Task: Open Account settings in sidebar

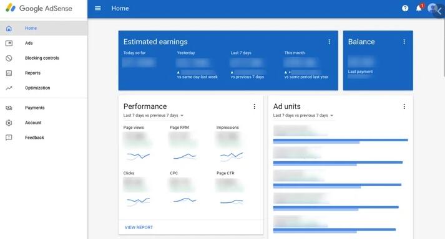Action: point(44,123)
